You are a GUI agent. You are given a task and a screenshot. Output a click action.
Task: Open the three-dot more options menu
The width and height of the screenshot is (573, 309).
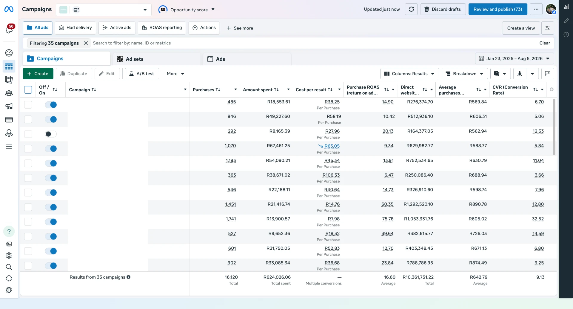tap(536, 9)
